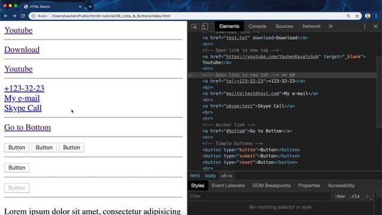Image resolution: width=382 pixels, height=215 pixels.
Task: Open the Sources tab
Action: [284, 26]
